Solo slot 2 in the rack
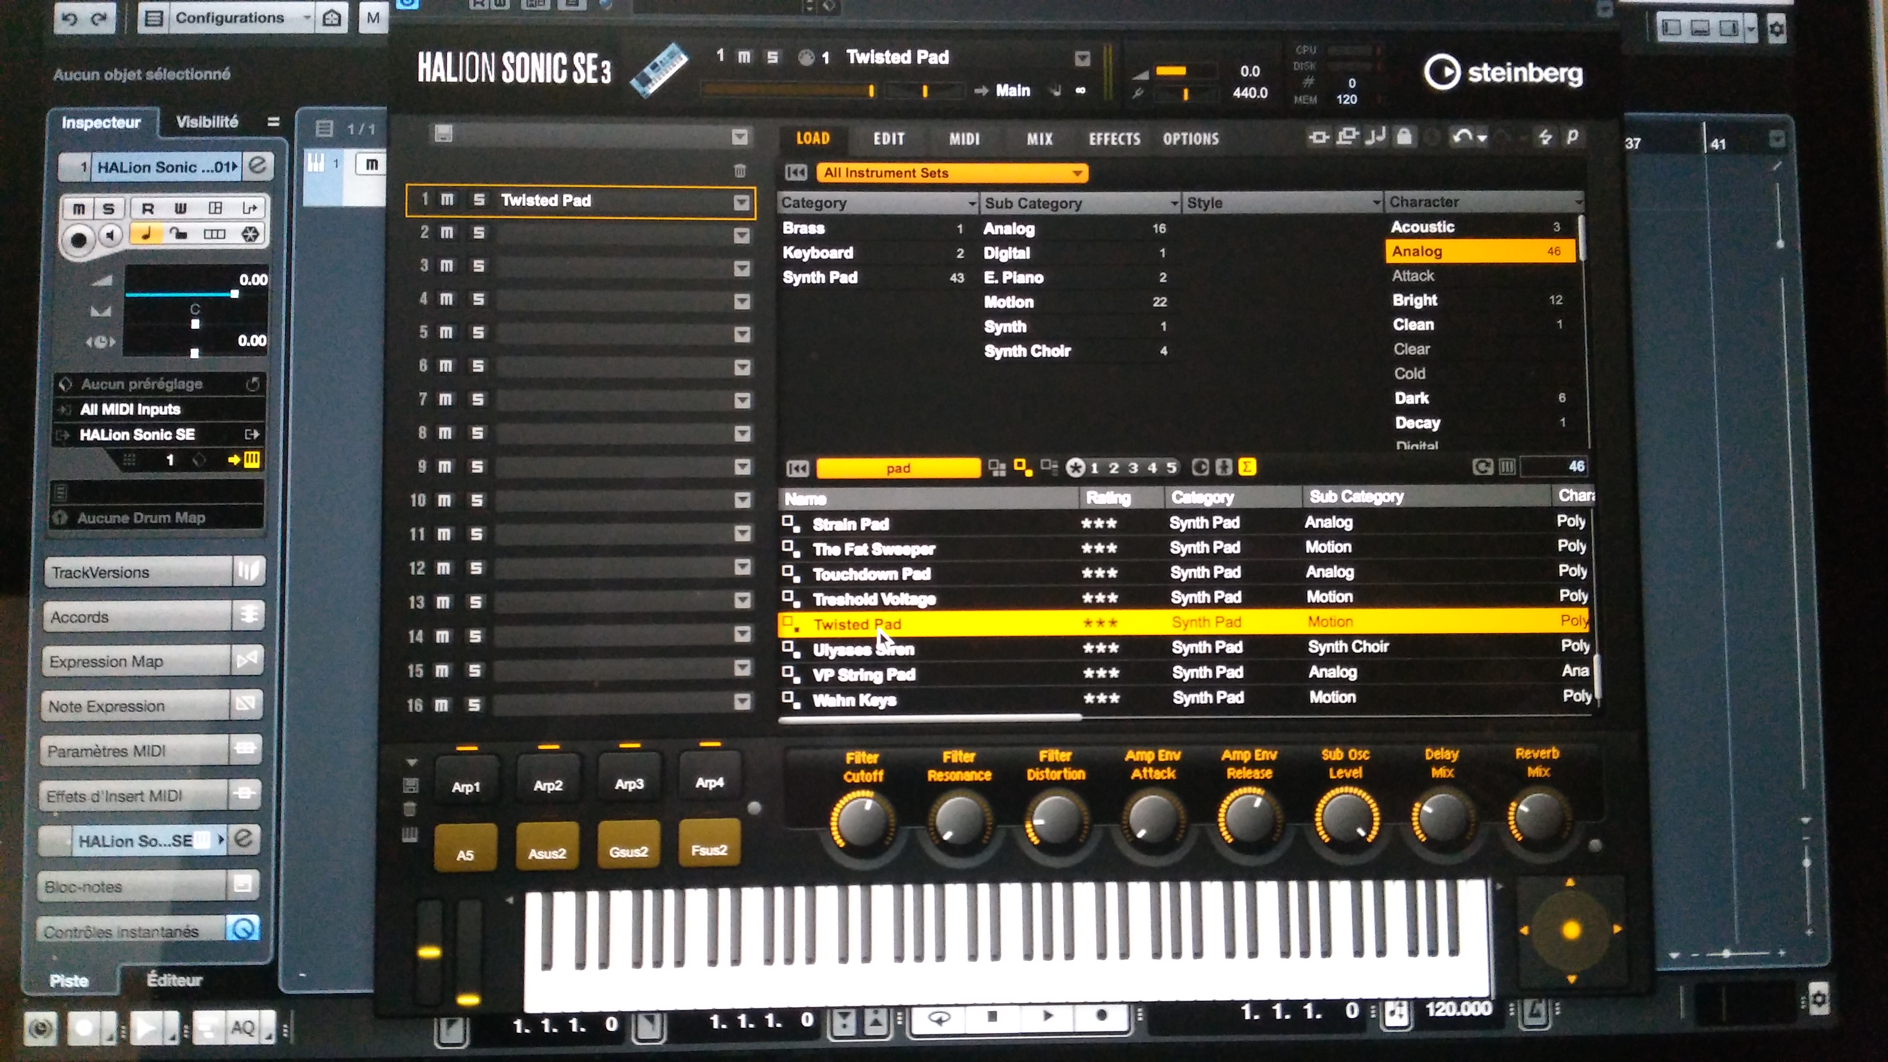The width and height of the screenshot is (1888, 1062). (x=478, y=233)
